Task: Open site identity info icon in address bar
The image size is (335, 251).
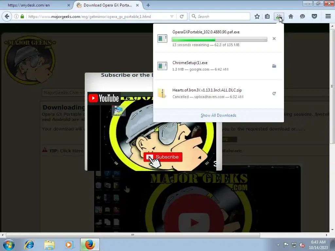Action: (16, 16)
